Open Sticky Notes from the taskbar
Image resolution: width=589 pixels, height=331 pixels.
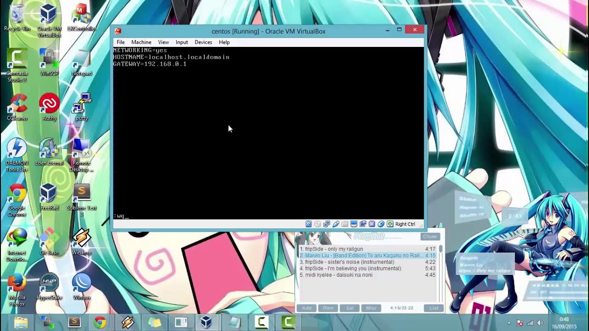[154, 322]
